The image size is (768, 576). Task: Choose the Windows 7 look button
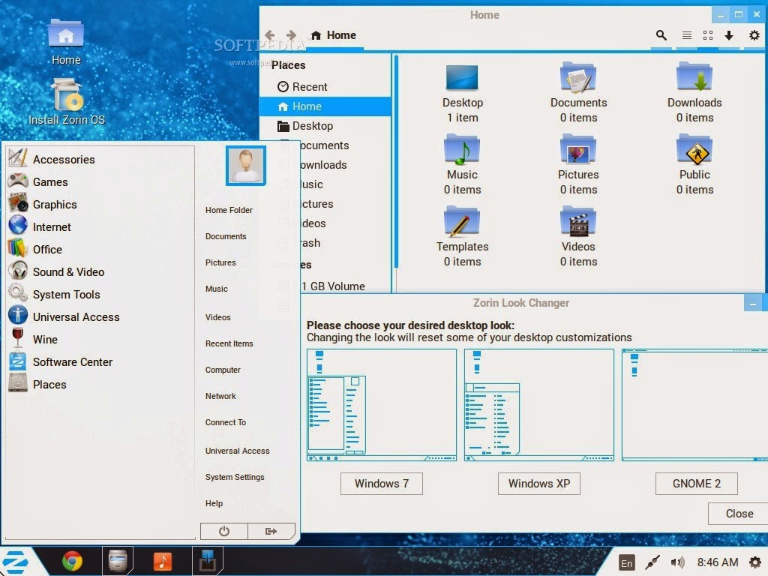[382, 484]
